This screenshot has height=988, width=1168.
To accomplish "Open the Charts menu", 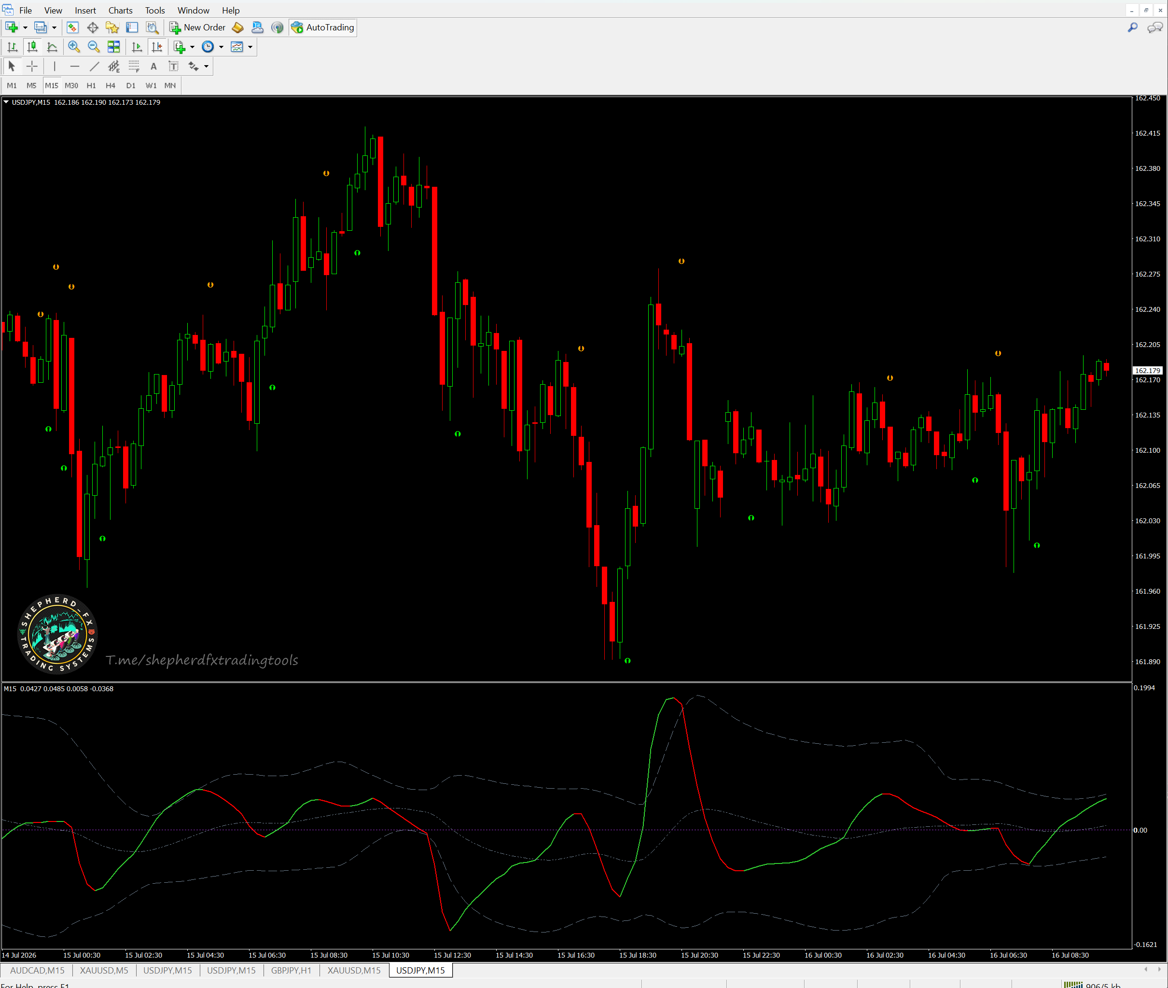I will pos(120,11).
